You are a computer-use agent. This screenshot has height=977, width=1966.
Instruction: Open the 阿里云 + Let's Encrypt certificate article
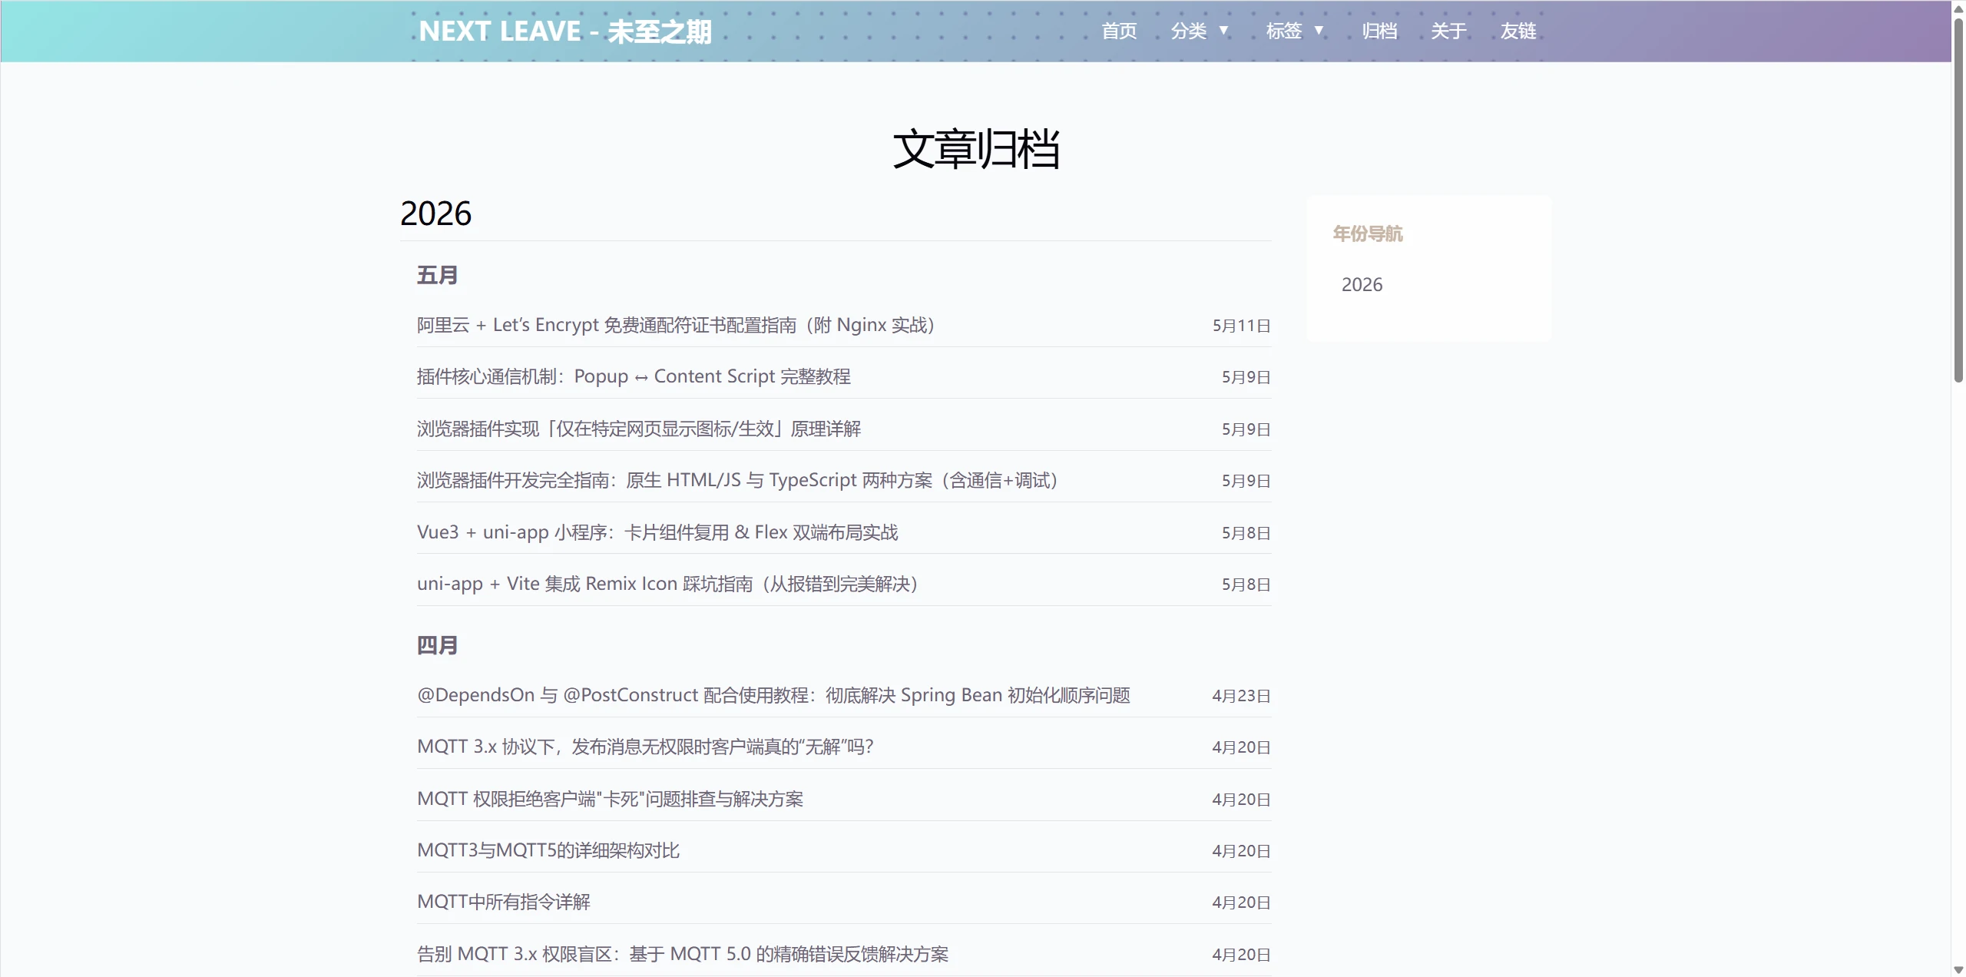point(676,326)
